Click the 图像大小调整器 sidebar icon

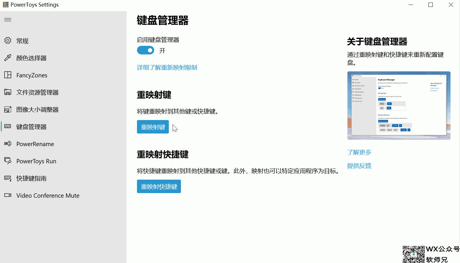tap(8, 109)
